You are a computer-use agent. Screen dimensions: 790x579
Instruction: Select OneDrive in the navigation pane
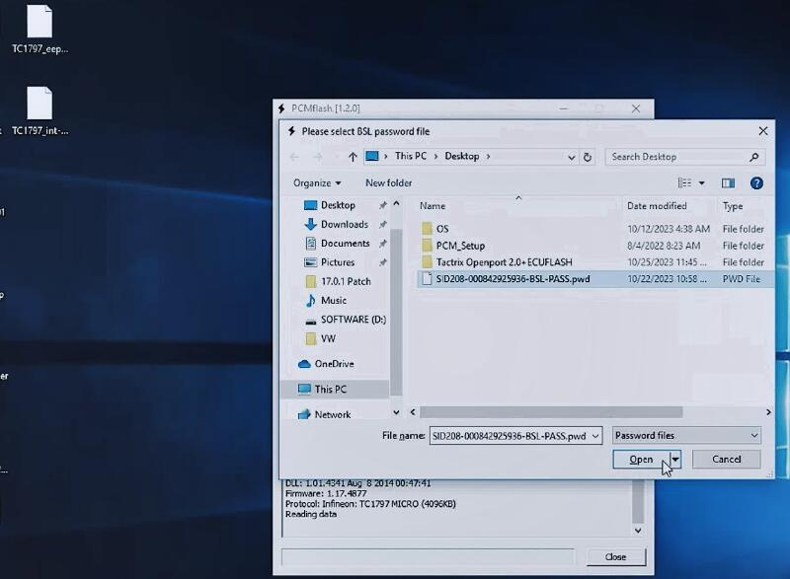click(334, 364)
